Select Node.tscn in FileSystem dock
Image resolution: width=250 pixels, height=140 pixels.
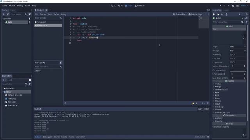coord(12,105)
